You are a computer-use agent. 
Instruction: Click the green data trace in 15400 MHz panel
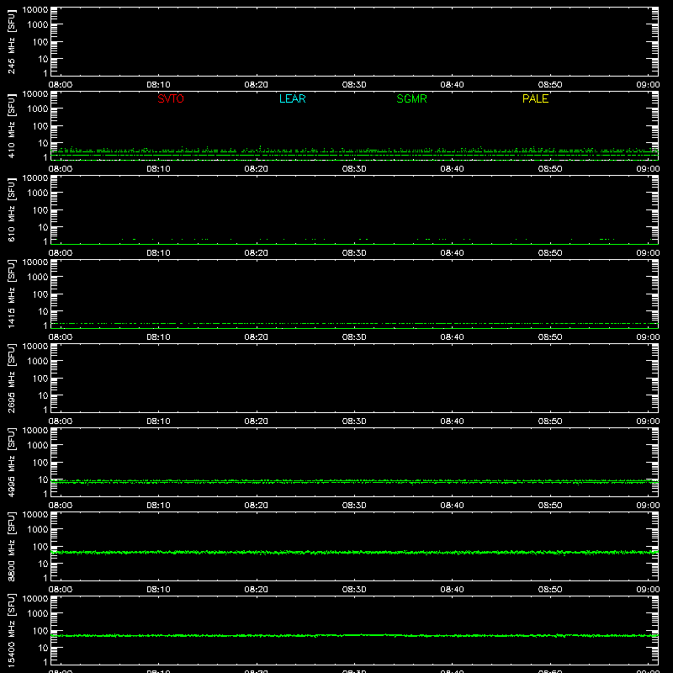[354, 636]
